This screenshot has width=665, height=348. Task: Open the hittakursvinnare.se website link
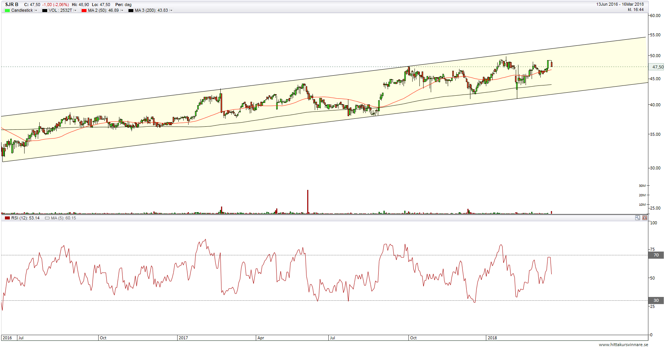pyautogui.click(x=623, y=345)
